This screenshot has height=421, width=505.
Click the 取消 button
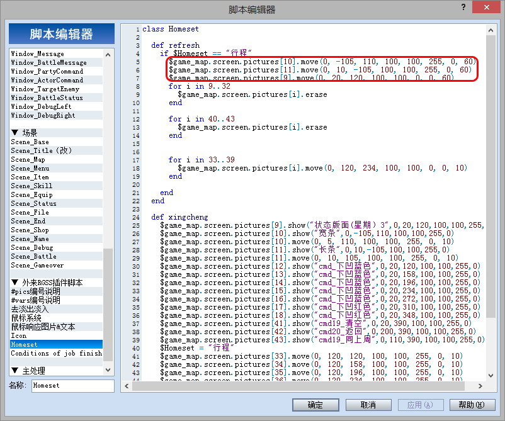tap(368, 405)
